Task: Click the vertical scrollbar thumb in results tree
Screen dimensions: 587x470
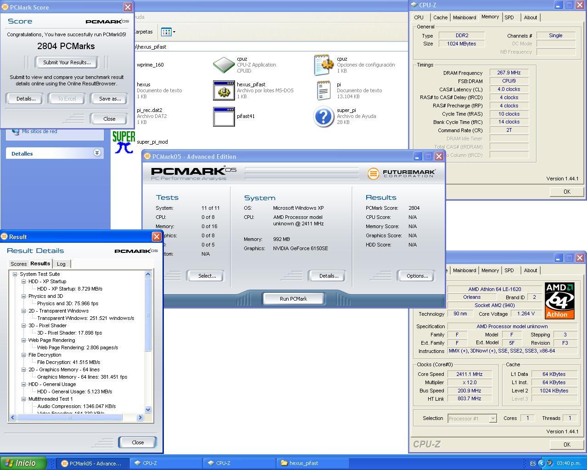Action: [x=148, y=314]
